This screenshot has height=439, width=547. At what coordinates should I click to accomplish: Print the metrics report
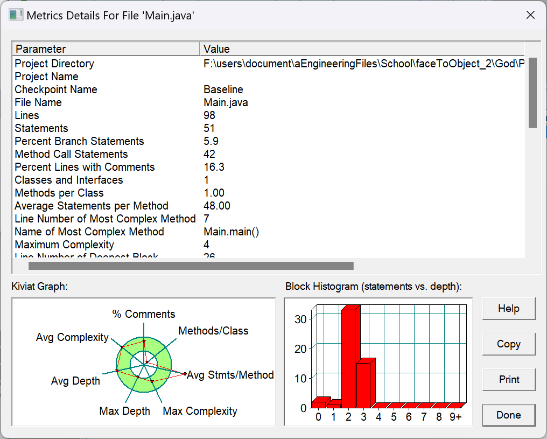(x=509, y=380)
